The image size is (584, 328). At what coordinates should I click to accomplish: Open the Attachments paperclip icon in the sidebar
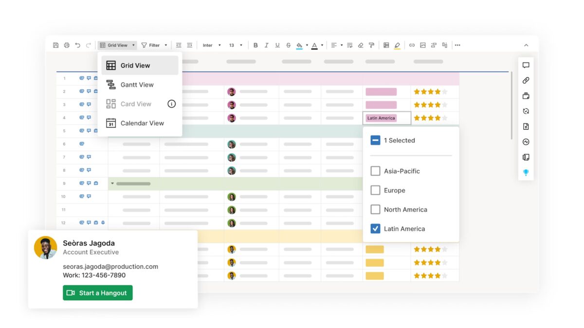(526, 80)
